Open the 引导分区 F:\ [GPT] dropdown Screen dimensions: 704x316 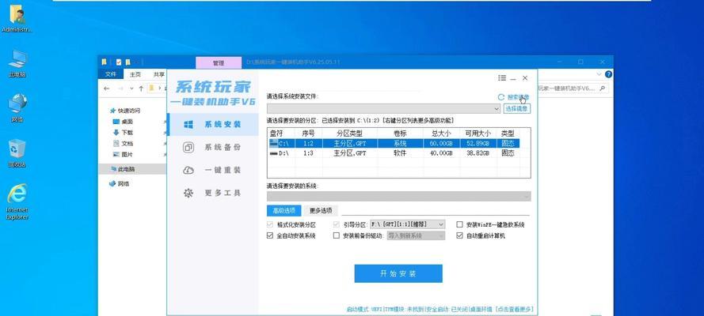click(x=408, y=224)
